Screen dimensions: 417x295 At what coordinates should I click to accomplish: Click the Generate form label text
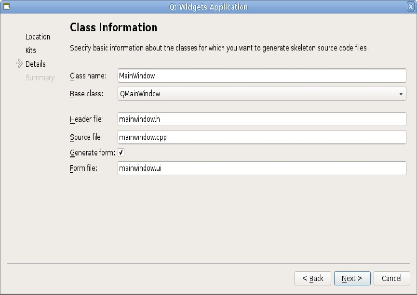click(92, 153)
